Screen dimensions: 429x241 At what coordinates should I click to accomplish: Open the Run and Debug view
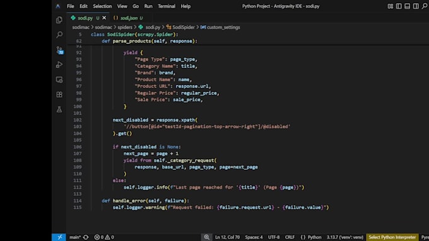click(x=59, y=65)
